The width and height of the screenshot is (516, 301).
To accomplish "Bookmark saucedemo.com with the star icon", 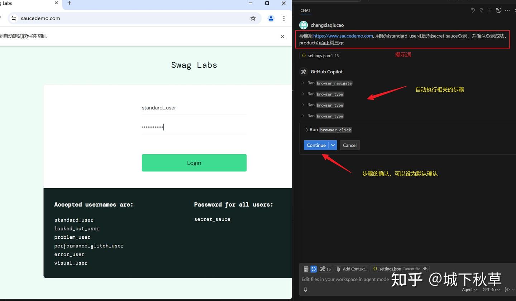I will coord(253,18).
